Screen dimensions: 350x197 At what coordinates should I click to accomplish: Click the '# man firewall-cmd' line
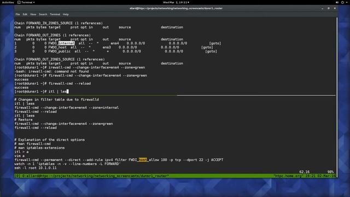[x=32, y=143]
